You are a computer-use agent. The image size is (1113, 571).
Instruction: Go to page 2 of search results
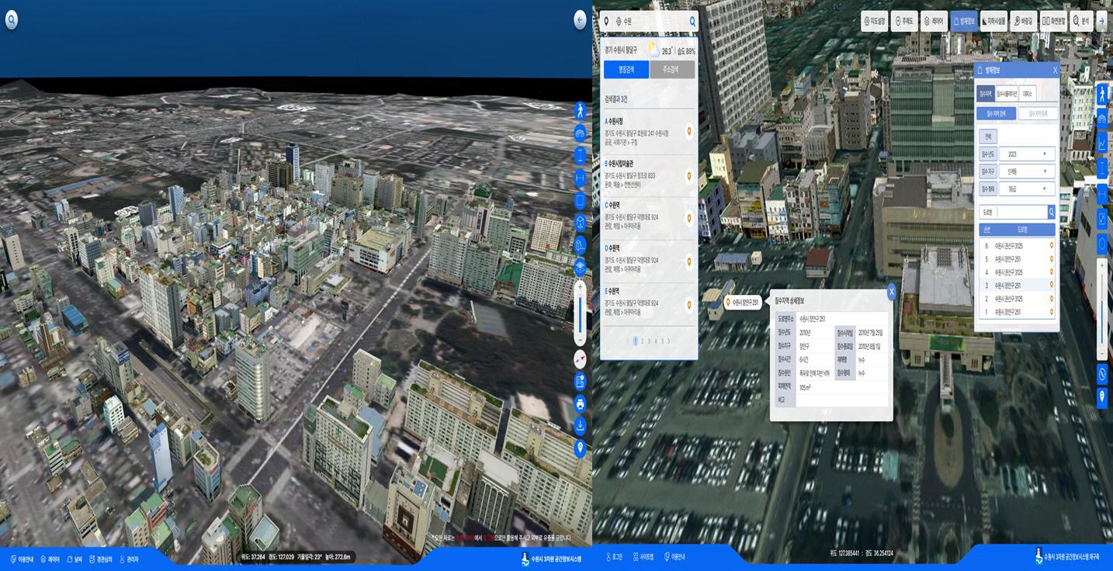coord(642,341)
